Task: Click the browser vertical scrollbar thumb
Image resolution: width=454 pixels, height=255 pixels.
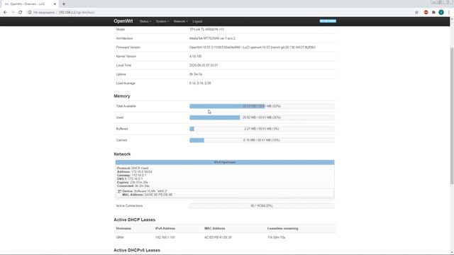Action: click(x=452, y=115)
